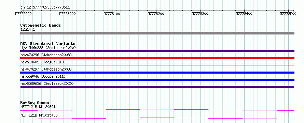Click the 12q14.1 band label

[x=28, y=30]
